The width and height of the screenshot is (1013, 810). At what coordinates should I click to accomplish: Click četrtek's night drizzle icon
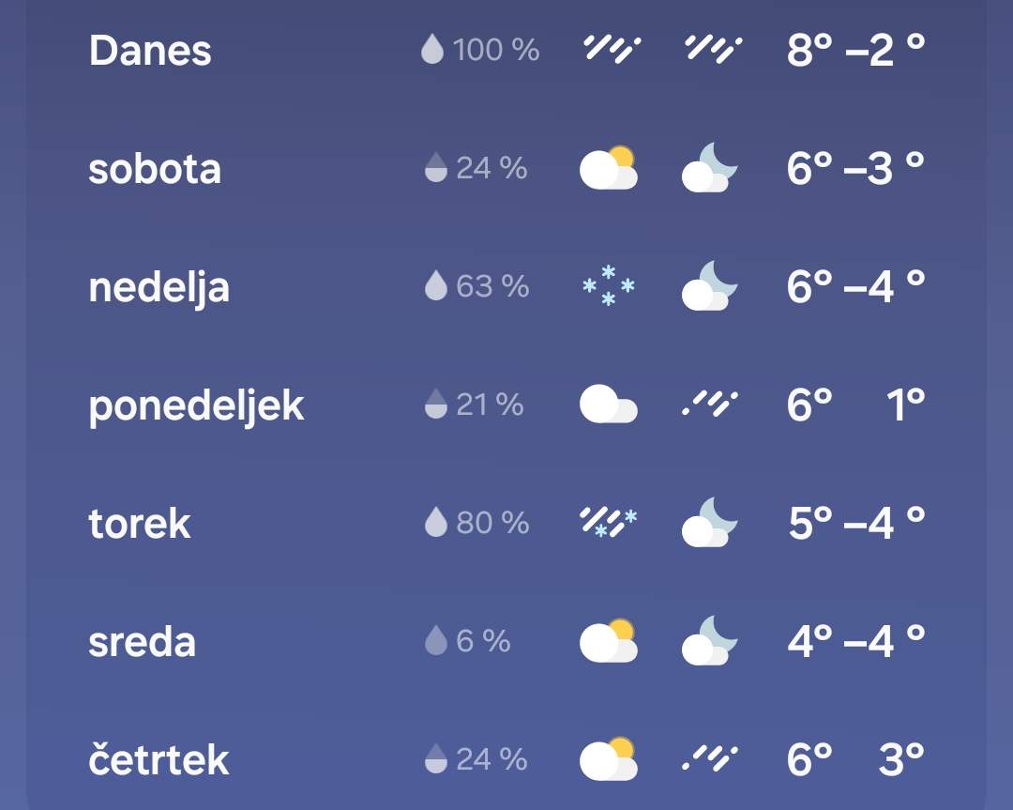click(x=710, y=758)
